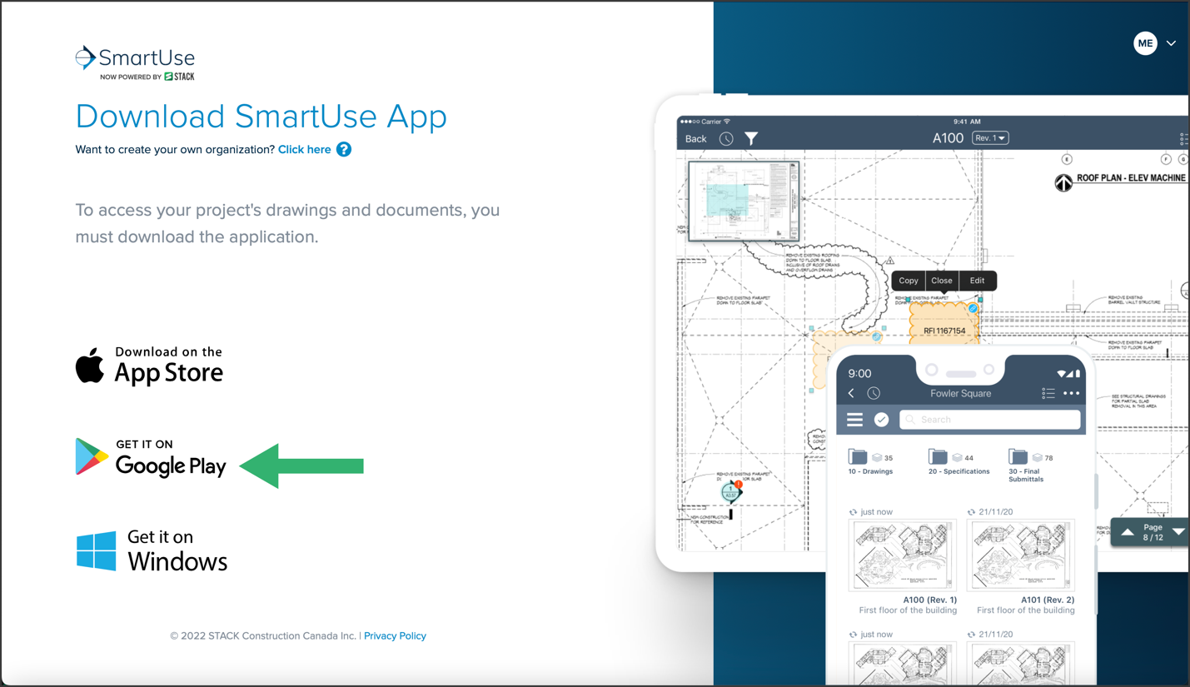1190x687 pixels.
Task: Tap Back in the tablet mockup
Action: (695, 139)
